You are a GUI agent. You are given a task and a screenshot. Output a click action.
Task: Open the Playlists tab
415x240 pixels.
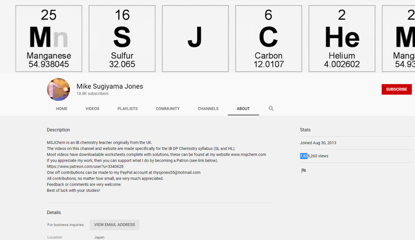pyautogui.click(x=127, y=108)
